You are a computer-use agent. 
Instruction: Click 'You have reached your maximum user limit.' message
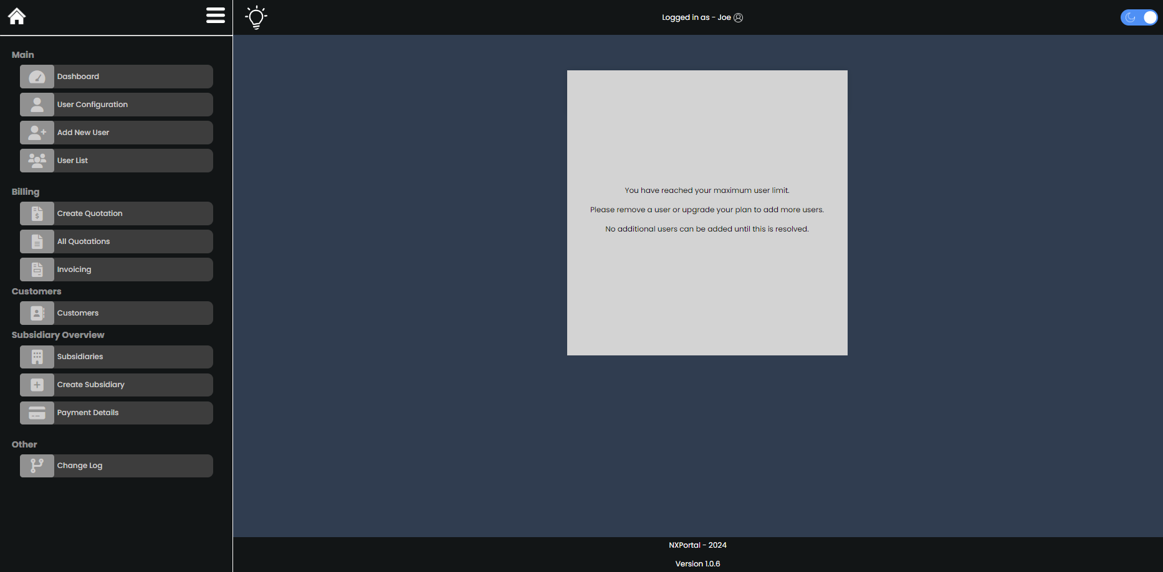click(707, 190)
